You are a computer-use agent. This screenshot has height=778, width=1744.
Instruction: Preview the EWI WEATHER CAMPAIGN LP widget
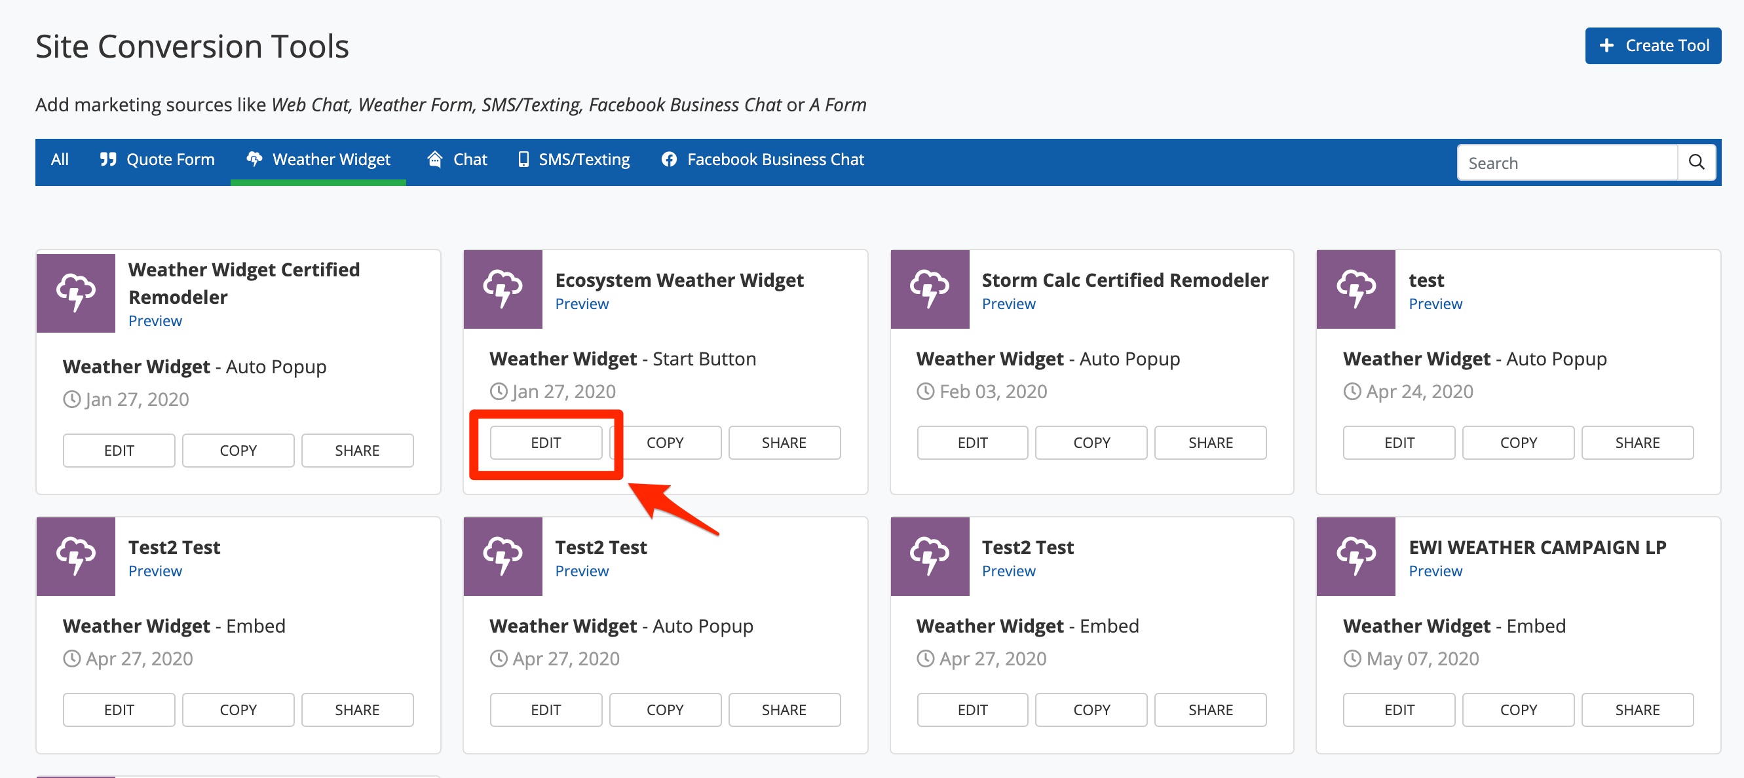point(1435,571)
